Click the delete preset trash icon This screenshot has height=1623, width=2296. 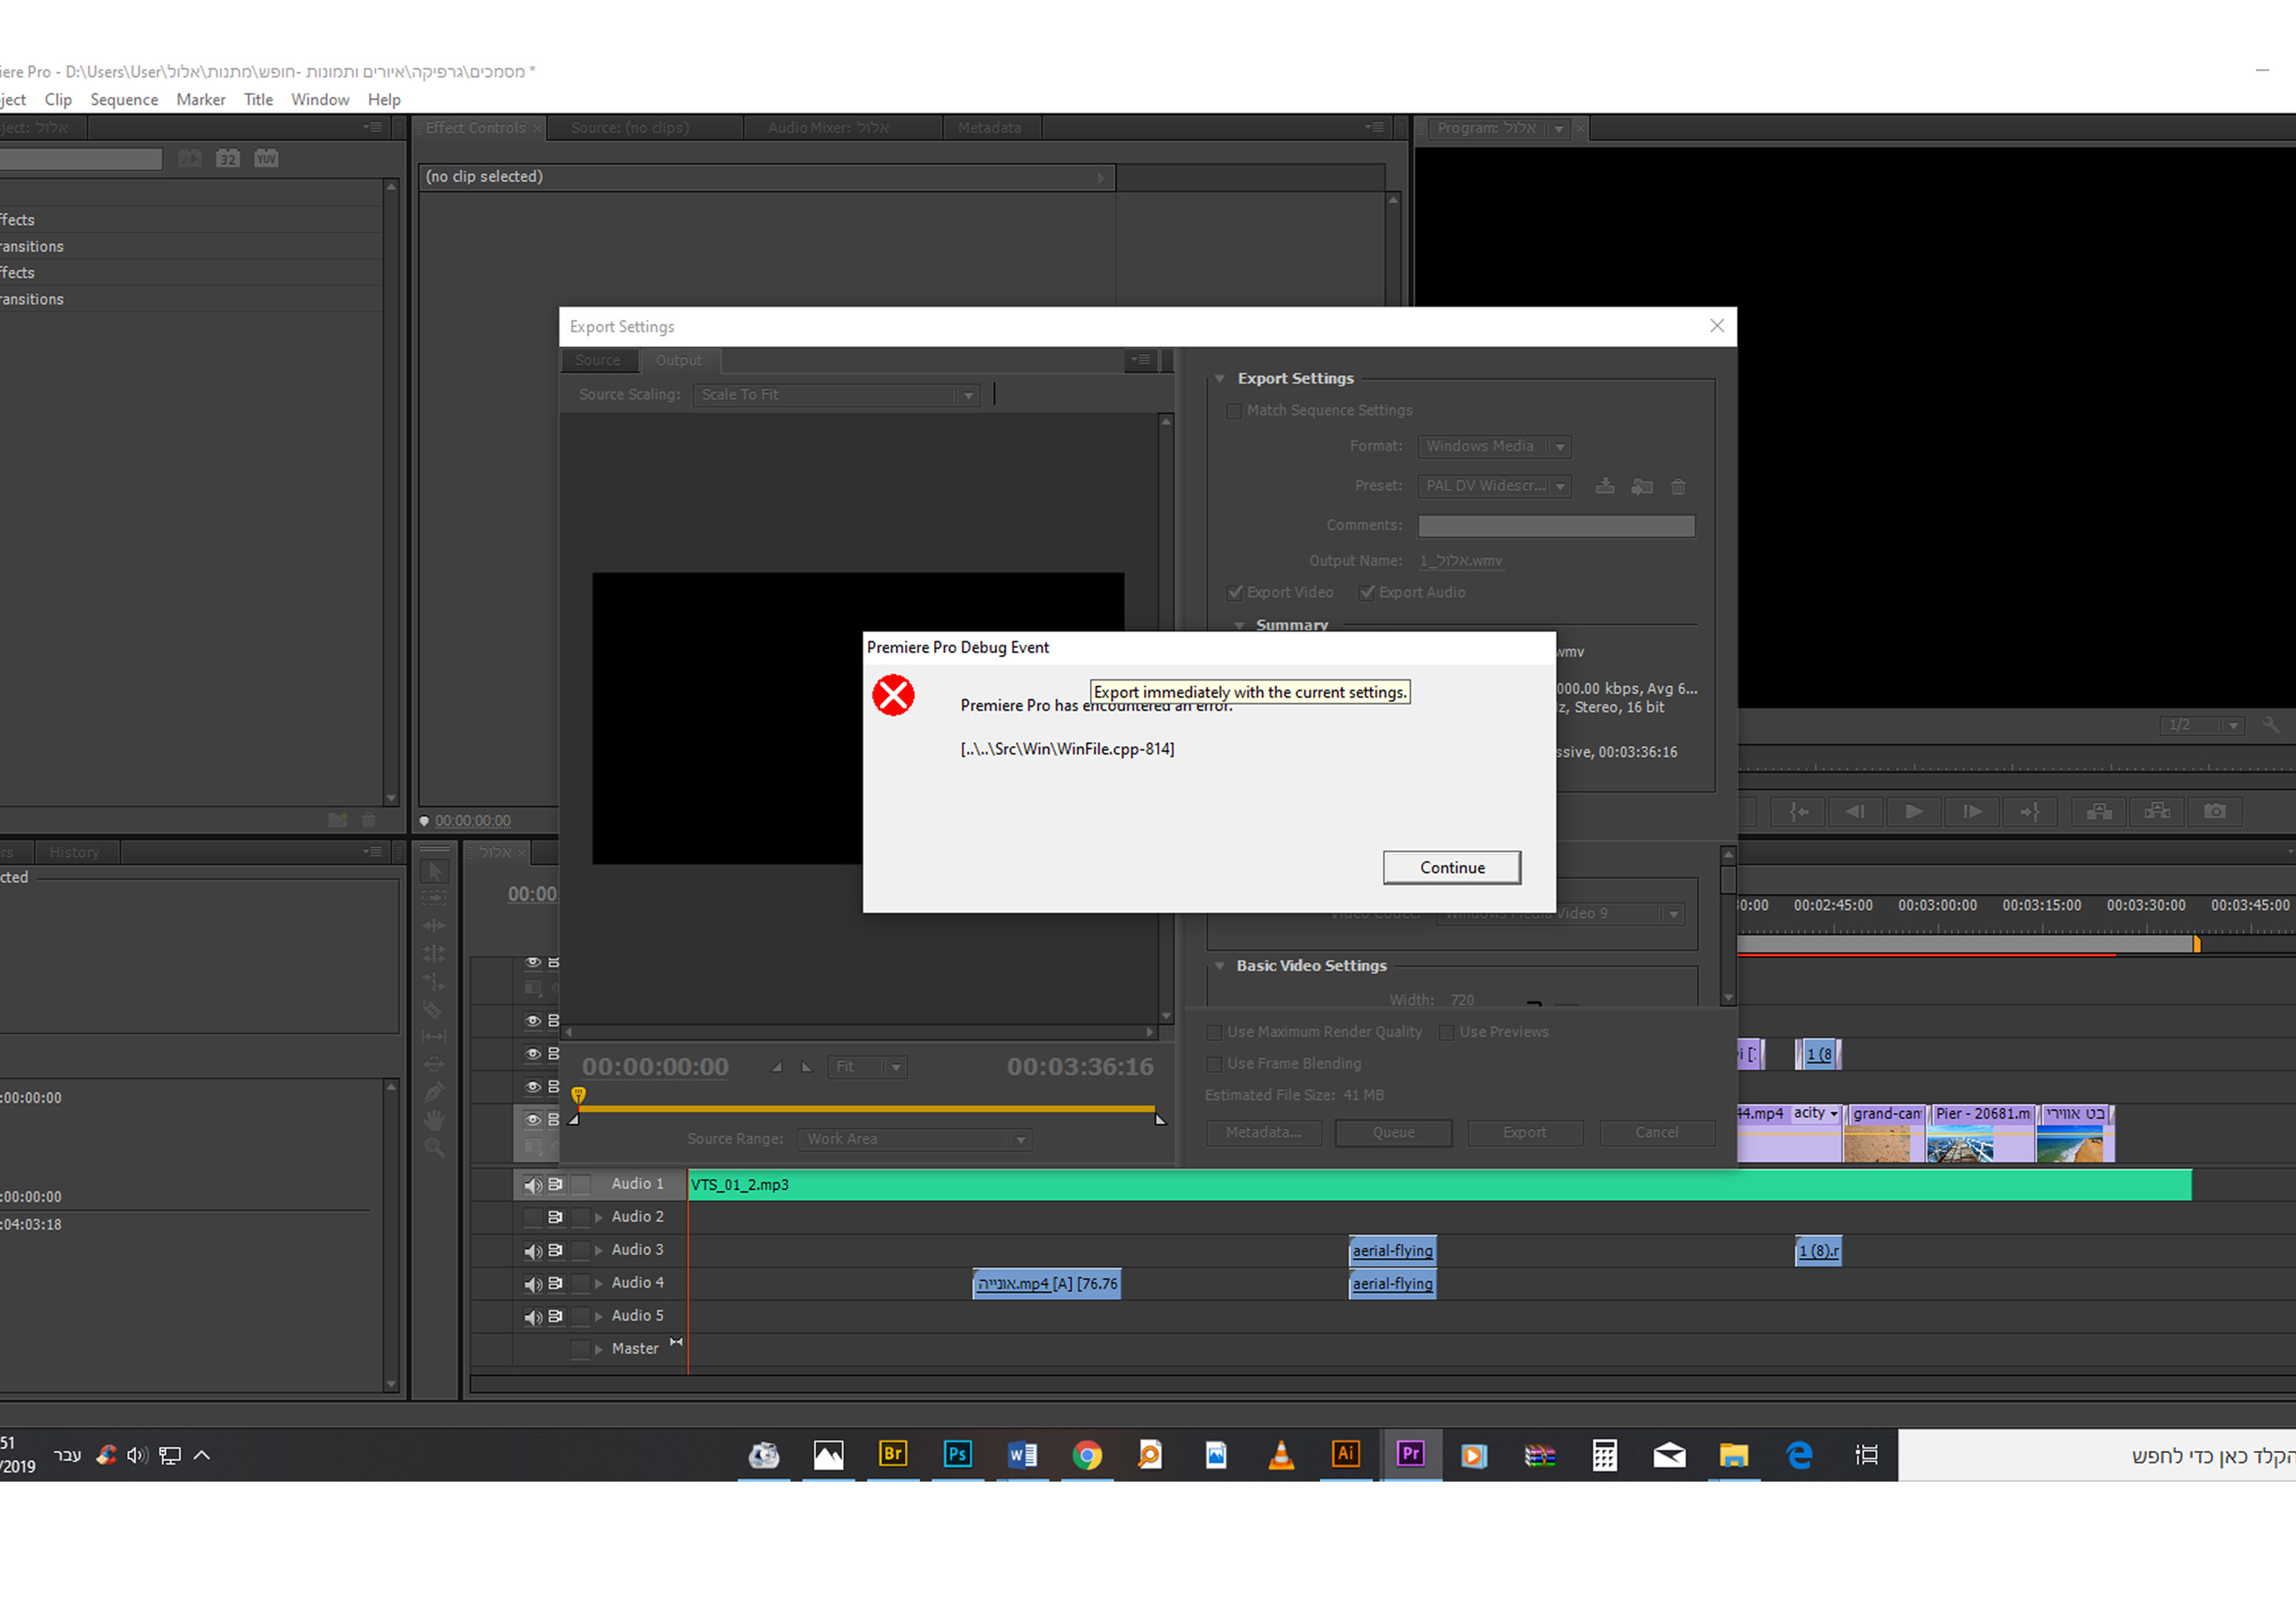tap(1678, 487)
